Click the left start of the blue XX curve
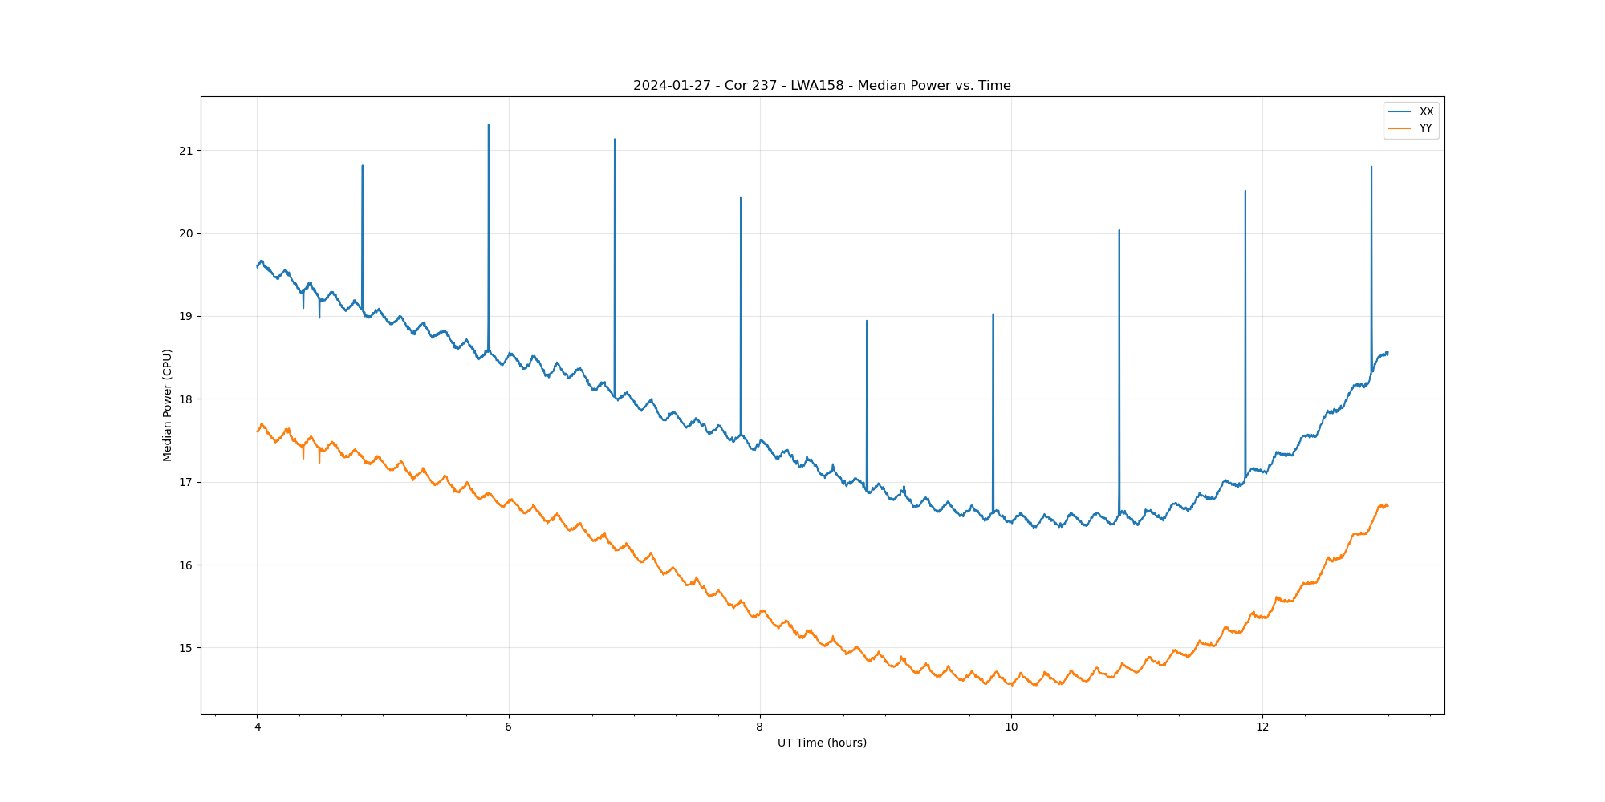This screenshot has width=1605, height=802. 258,266
